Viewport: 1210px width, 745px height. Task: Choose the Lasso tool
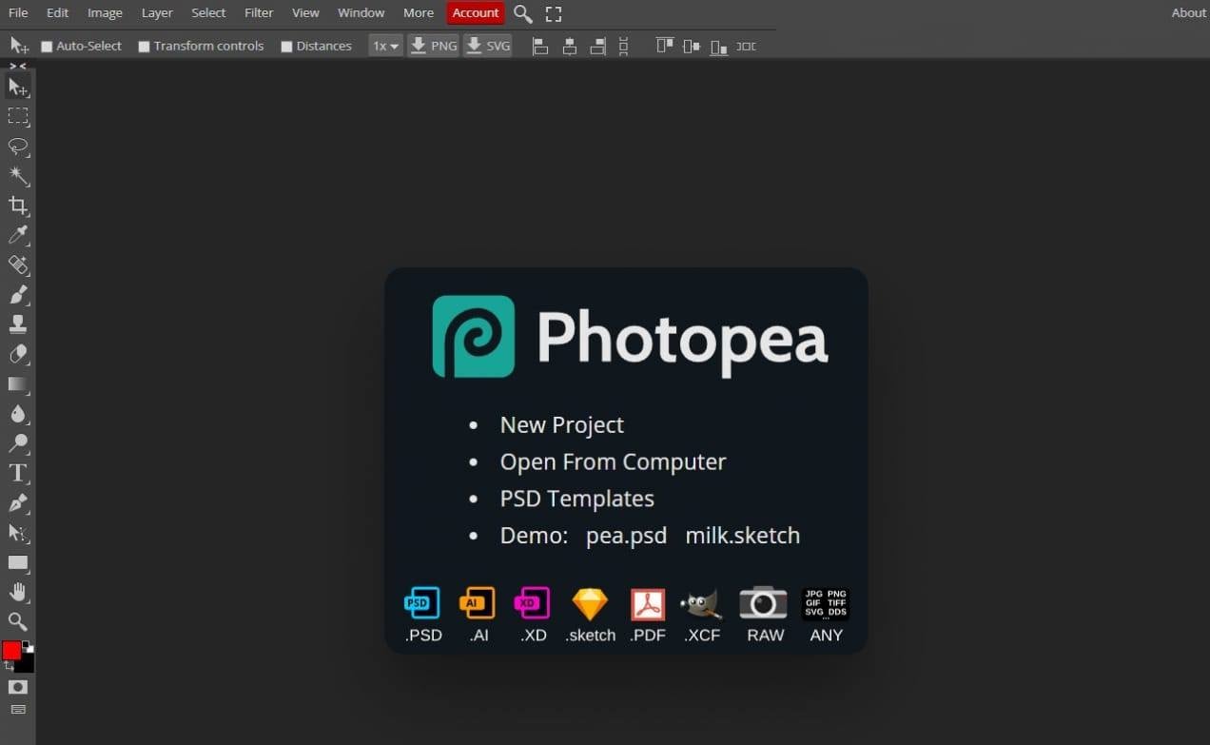[x=18, y=147]
